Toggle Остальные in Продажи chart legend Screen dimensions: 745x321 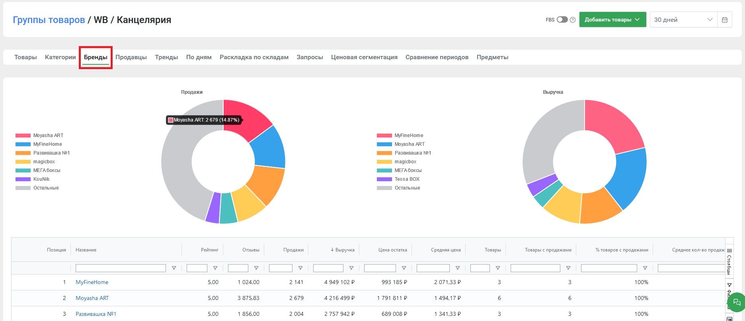[37, 188]
